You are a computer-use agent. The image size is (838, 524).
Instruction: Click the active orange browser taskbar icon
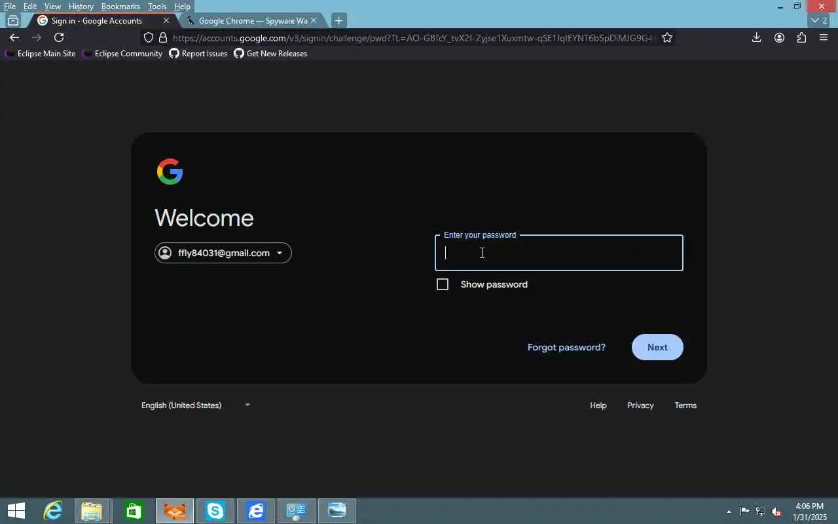click(175, 511)
